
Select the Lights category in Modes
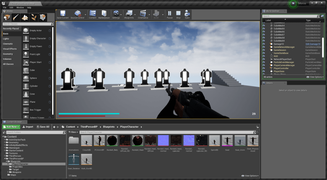pyautogui.click(x=6, y=39)
